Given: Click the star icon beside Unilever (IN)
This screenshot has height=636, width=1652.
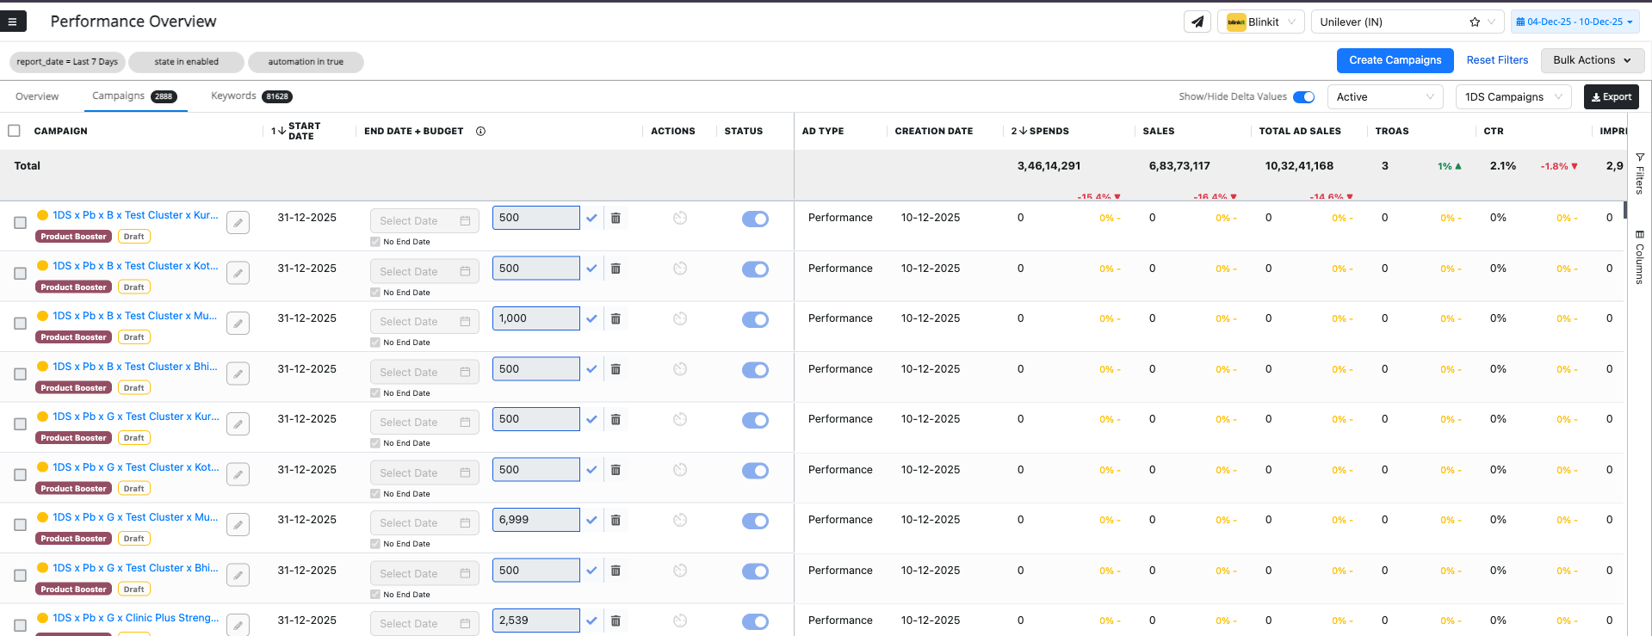Looking at the screenshot, I should [1475, 22].
